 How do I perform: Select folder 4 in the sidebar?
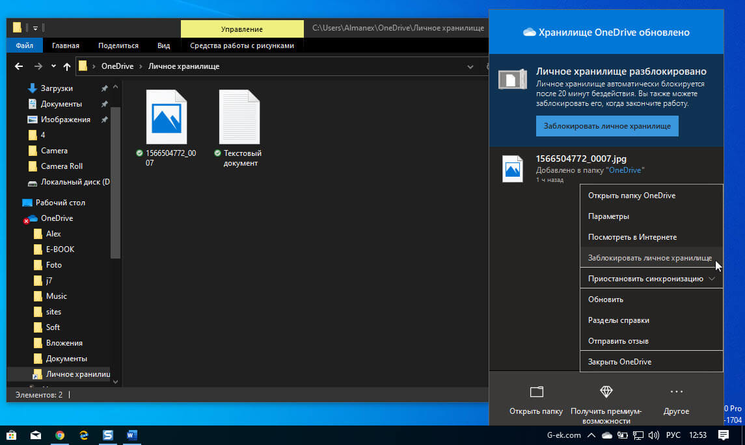coord(43,135)
